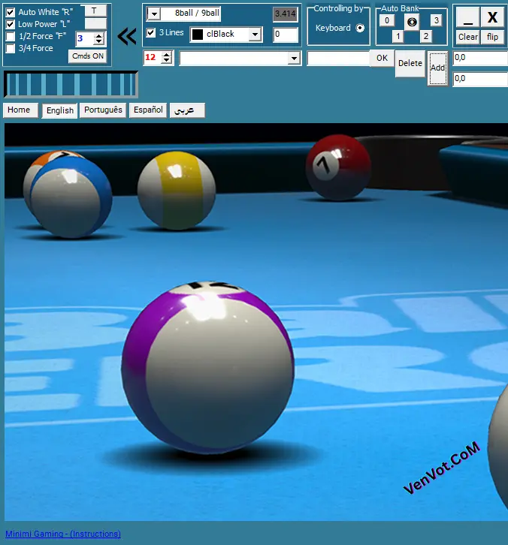Image resolution: width=508 pixels, height=545 pixels.
Task: Click the 3.414 value field
Action: [286, 14]
